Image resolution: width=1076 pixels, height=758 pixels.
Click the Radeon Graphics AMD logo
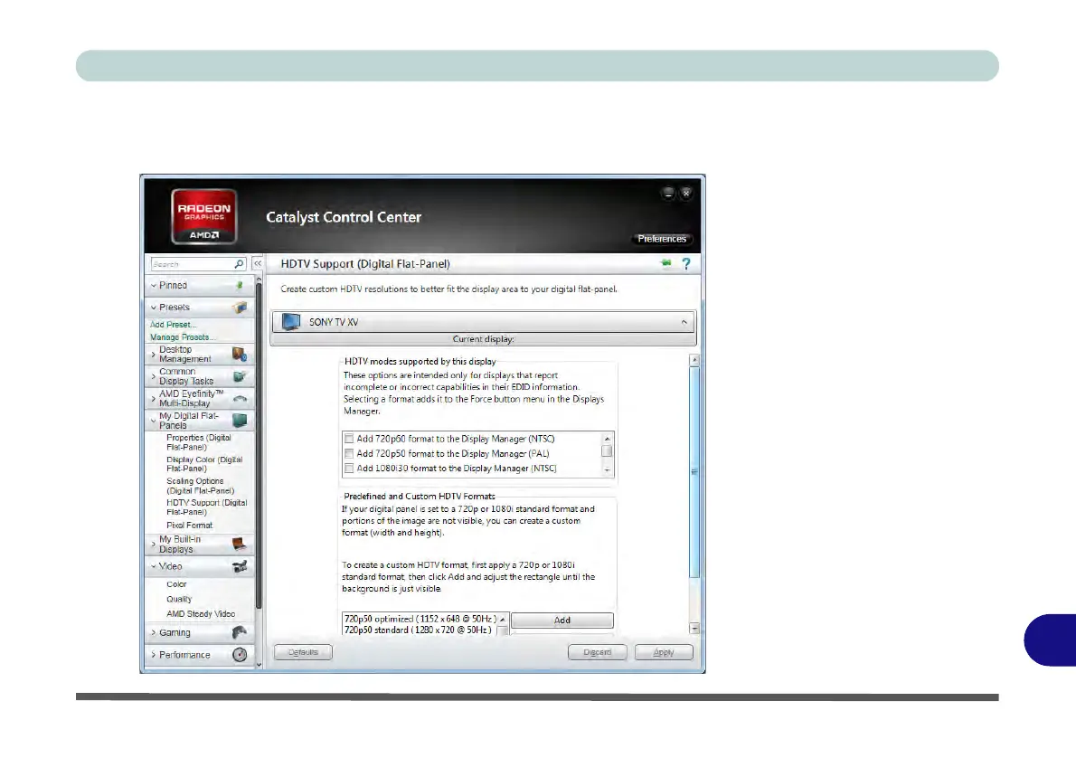(203, 216)
